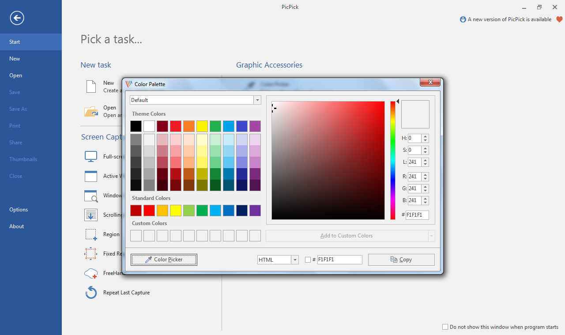This screenshot has width=565, height=335.
Task: Click the back arrow icon in sidebar
Action: tap(17, 18)
